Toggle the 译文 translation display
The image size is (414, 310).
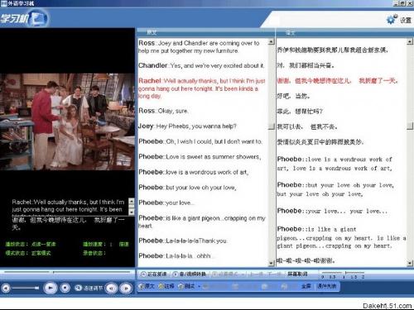[186, 286]
